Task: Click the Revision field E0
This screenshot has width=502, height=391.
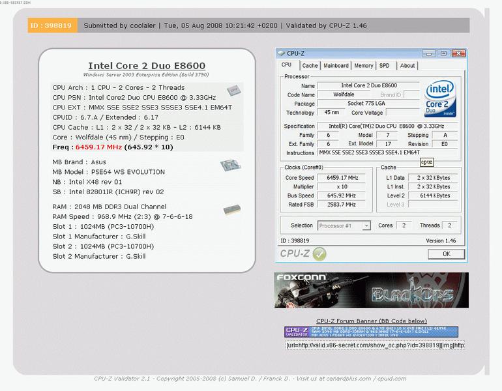Action: [x=445, y=144]
